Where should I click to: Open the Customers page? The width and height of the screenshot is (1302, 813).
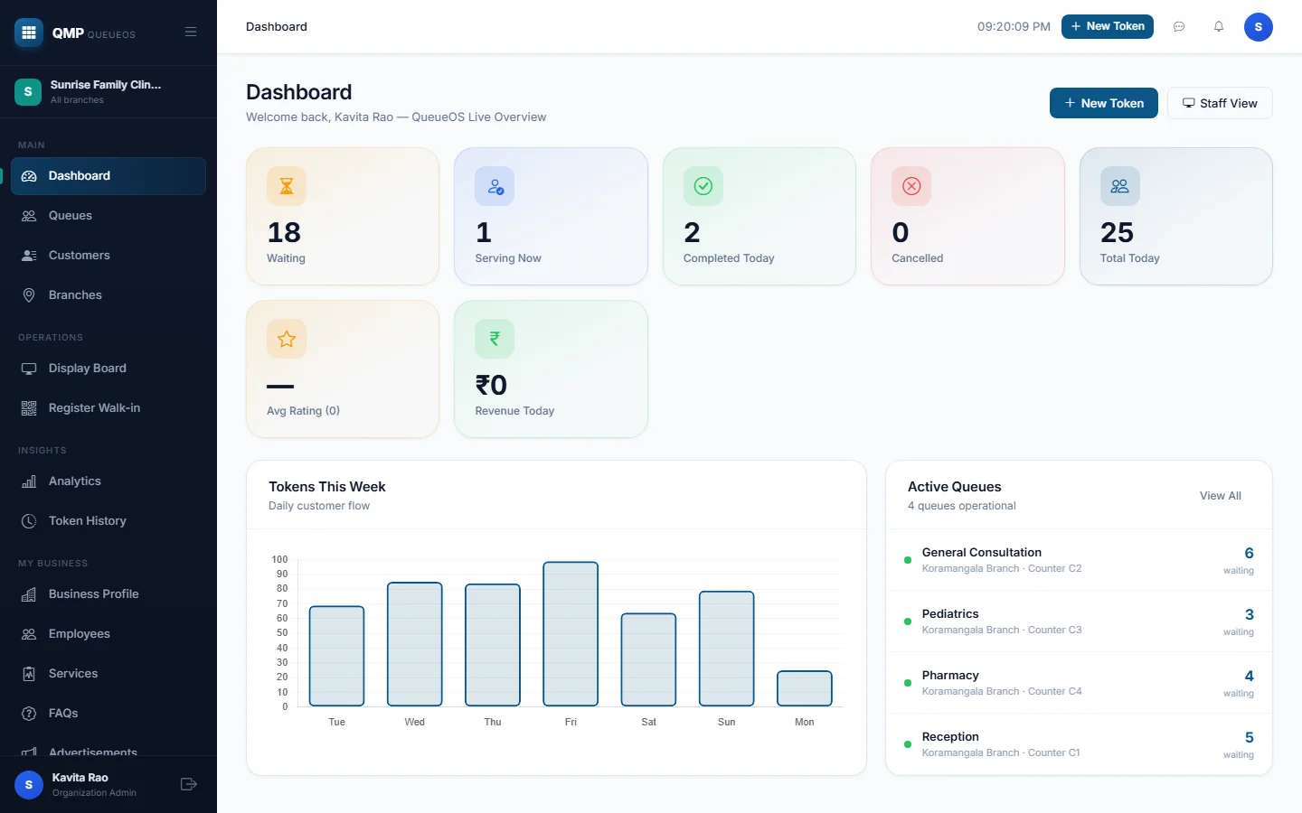(108, 256)
